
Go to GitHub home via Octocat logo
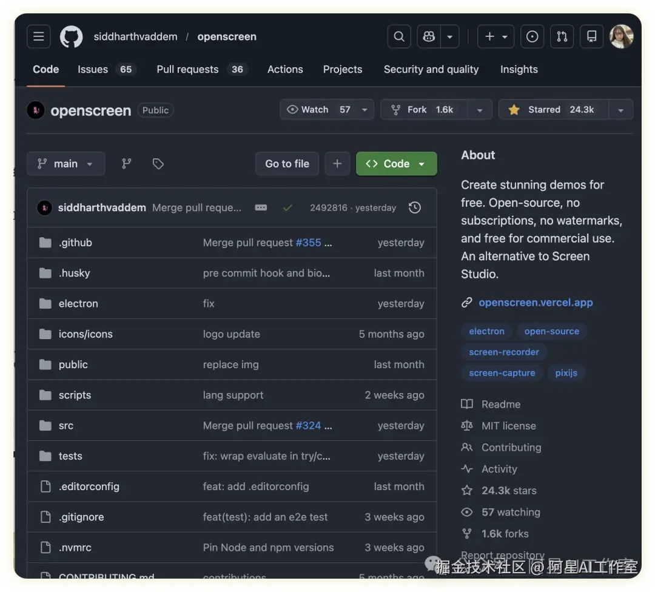tap(71, 37)
